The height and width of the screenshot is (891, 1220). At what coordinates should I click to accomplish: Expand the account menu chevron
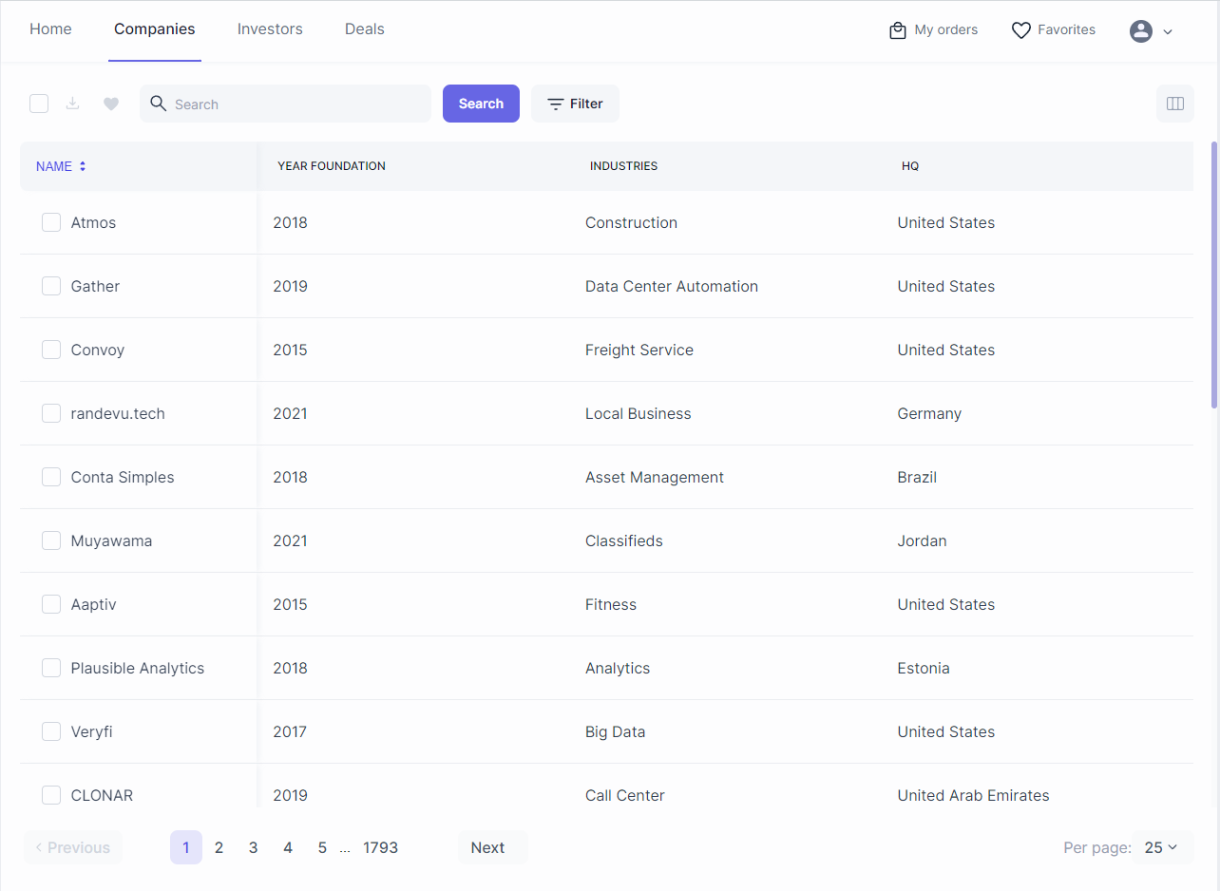pos(1168,31)
